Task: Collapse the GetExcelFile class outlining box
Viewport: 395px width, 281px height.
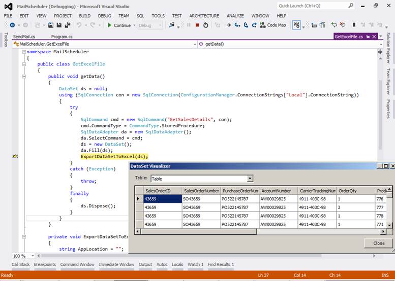Action: click(23, 64)
